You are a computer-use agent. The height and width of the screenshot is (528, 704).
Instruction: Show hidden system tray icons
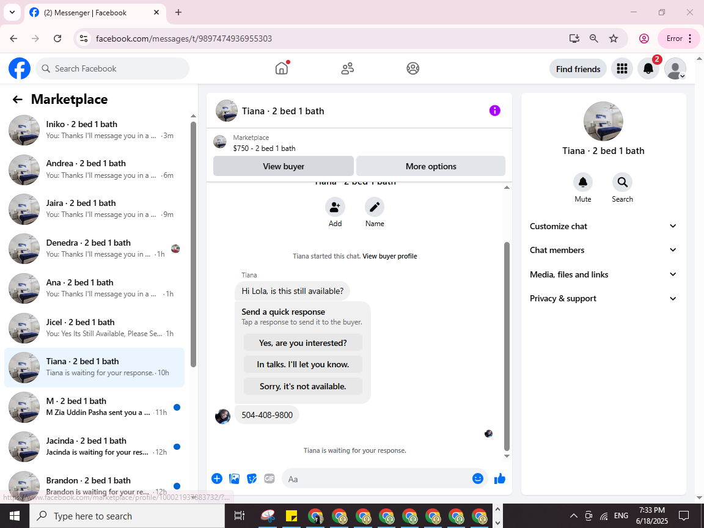point(573,516)
